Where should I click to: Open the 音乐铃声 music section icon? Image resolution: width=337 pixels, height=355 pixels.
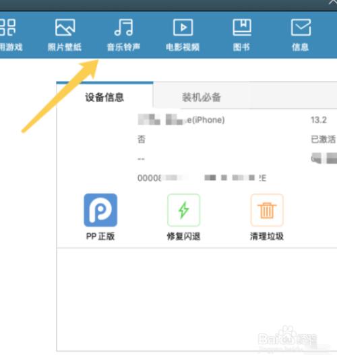point(123,28)
